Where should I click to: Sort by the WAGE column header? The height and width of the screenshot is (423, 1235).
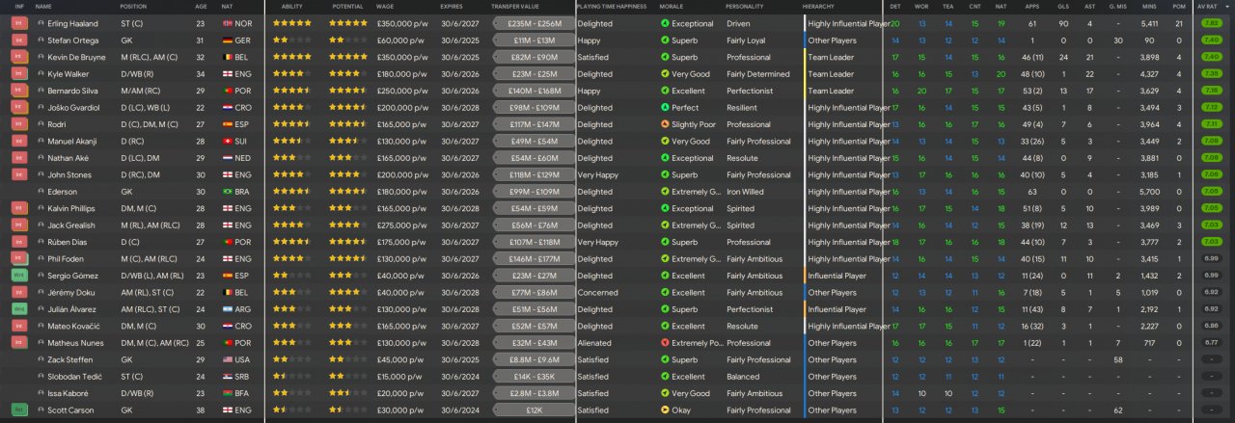pyautogui.click(x=384, y=7)
